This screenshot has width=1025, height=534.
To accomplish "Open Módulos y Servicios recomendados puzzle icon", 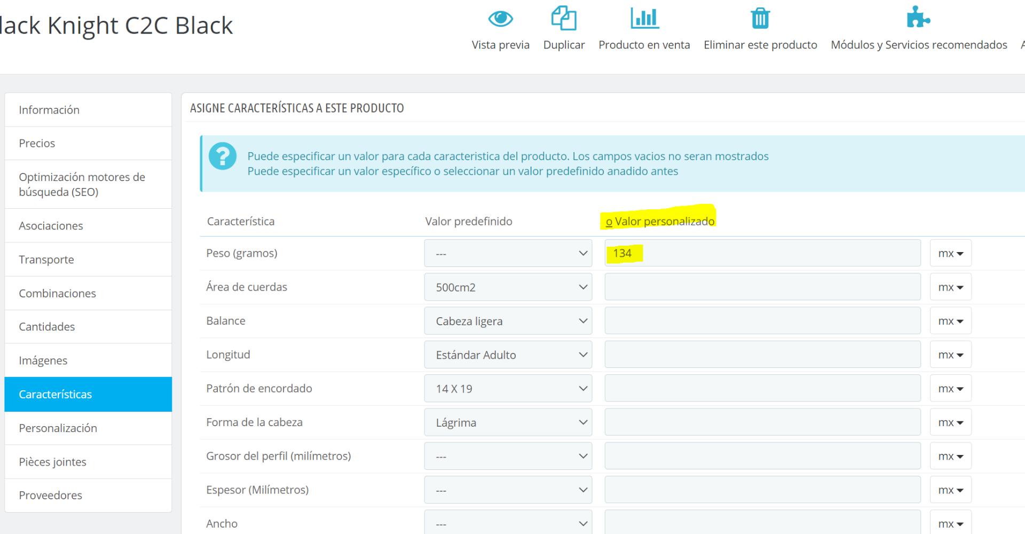I will pyautogui.click(x=918, y=17).
